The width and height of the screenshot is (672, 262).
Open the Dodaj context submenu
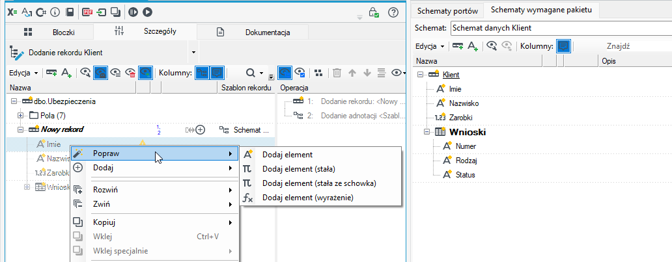(154, 168)
